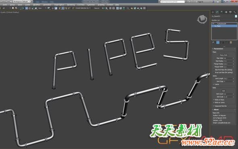Toggle the Percent Snap icon
The image size is (238, 149).
pyautogui.click(x=66, y=8)
